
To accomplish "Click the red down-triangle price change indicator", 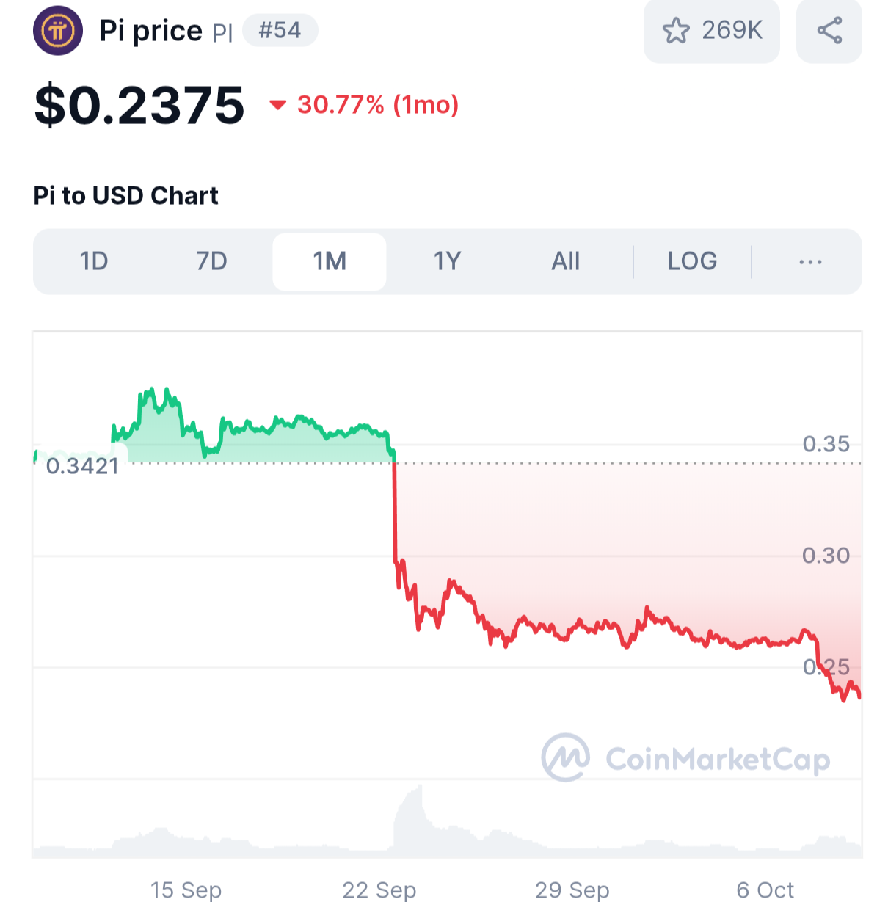I will coord(277,105).
